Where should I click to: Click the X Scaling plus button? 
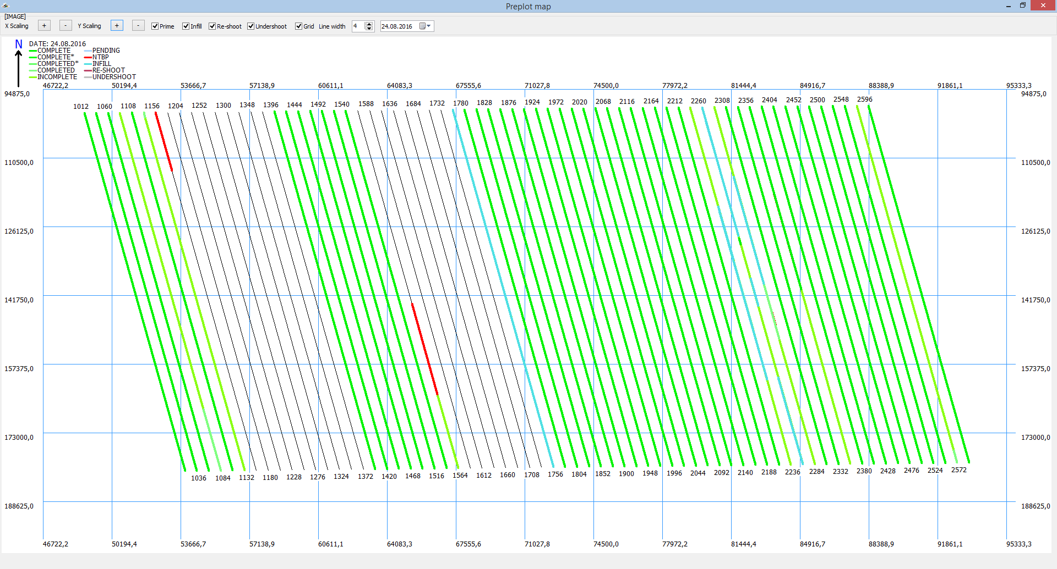[44, 26]
